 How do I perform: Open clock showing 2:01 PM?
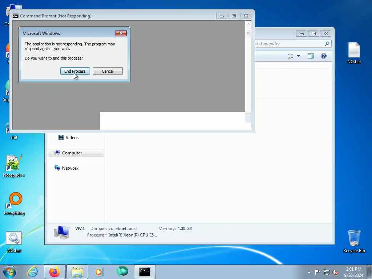click(x=353, y=272)
